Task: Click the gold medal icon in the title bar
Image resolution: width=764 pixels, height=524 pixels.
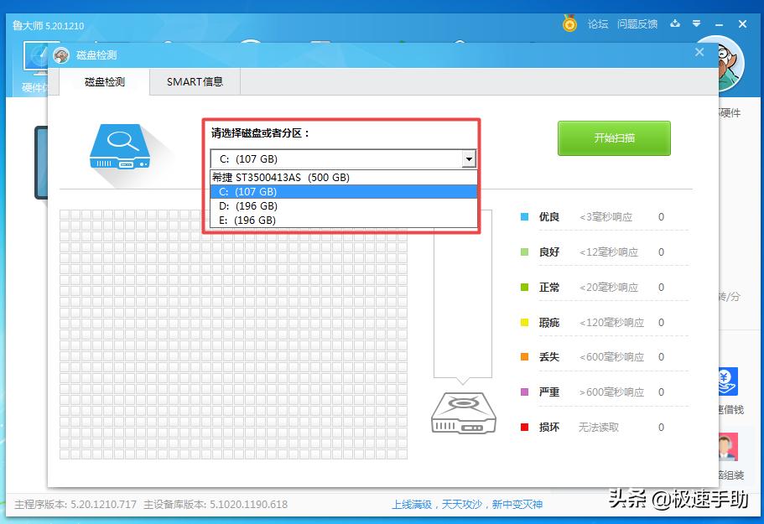Action: click(569, 24)
